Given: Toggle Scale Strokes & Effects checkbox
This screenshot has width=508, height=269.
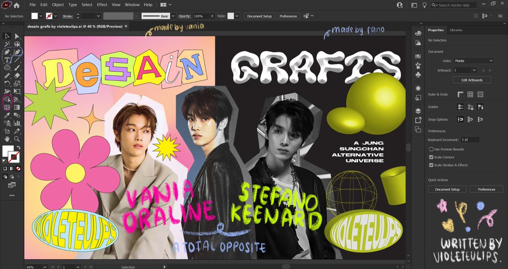Looking at the screenshot, I should (431, 165).
